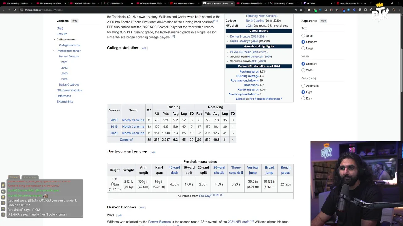Viewport: 403px width, 226px height.
Task: Select Small text size
Action: 303,36
